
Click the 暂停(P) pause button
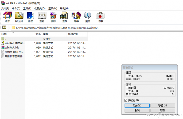point(163,105)
